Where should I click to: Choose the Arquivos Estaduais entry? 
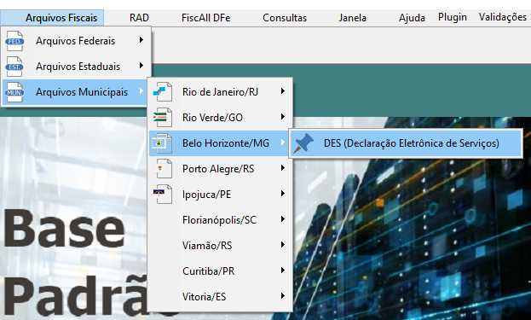click(77, 67)
